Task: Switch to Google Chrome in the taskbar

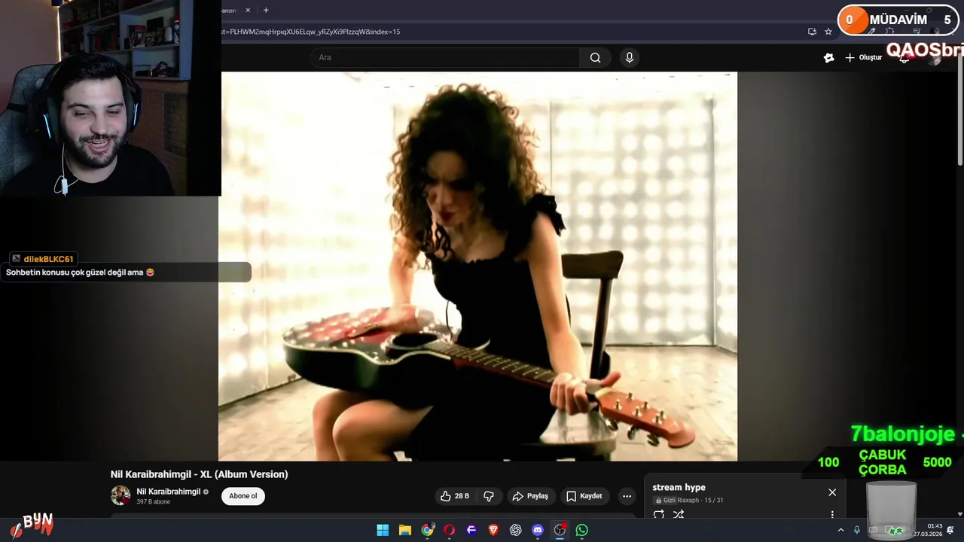Action: pyautogui.click(x=427, y=530)
